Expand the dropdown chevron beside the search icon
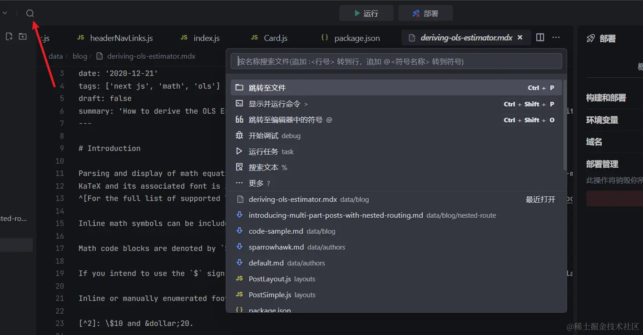The width and height of the screenshot is (643, 335). tap(5, 13)
